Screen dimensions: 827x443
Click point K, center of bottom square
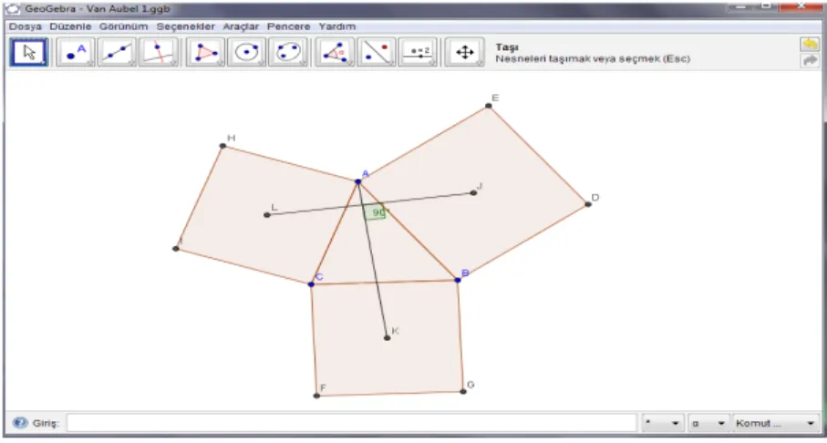(x=388, y=337)
